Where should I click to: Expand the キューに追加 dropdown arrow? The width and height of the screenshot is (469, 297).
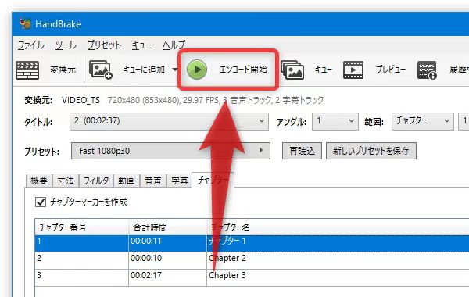click(x=174, y=70)
